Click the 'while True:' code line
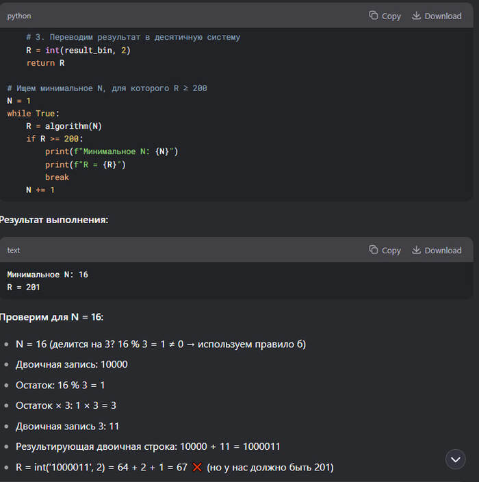Viewport: 479px width, 482px height. tap(34, 114)
